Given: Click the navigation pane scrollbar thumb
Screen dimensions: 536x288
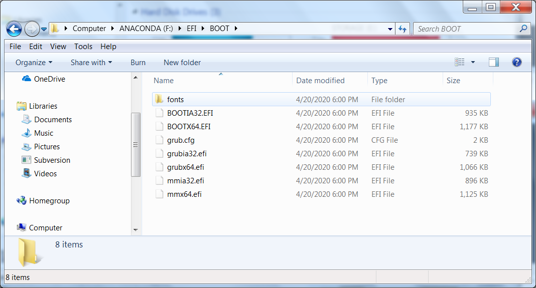Looking at the screenshot, I should click(135, 144).
